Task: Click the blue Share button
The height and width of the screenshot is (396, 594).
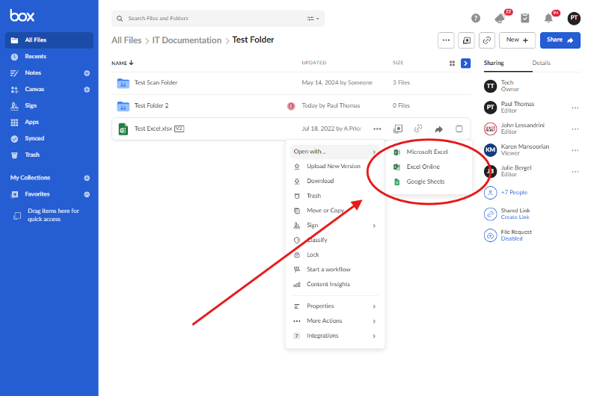Action: [560, 40]
